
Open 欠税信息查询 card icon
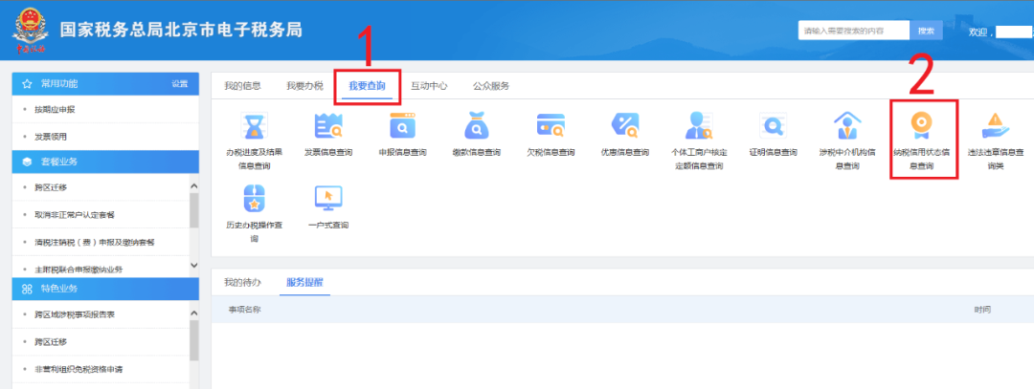click(x=551, y=126)
